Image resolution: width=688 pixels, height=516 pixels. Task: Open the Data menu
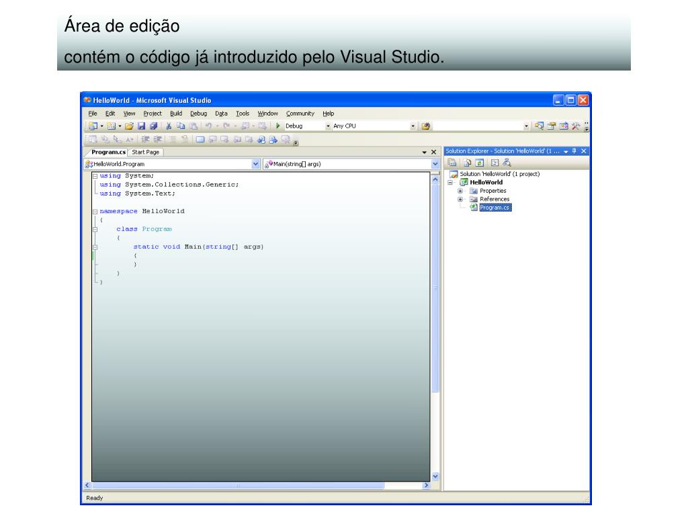coord(221,113)
